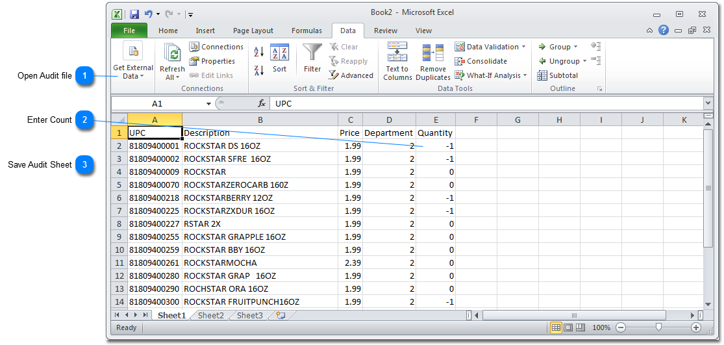This screenshot has width=724, height=345.
Task: Go to next sheet navigation arrow
Action: point(136,315)
